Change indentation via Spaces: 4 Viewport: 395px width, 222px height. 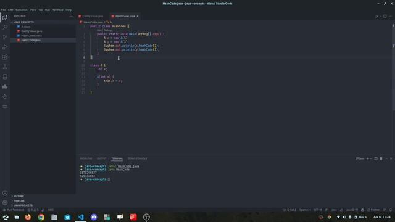pyautogui.click(x=305, y=210)
